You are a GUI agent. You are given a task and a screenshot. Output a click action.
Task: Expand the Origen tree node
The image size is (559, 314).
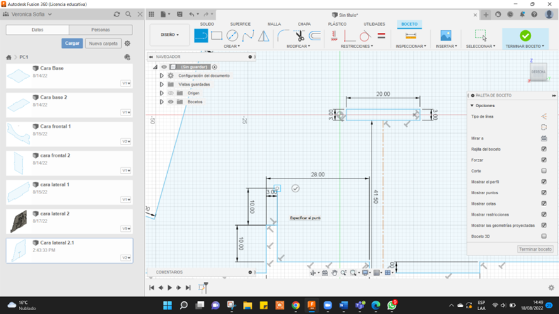(162, 93)
